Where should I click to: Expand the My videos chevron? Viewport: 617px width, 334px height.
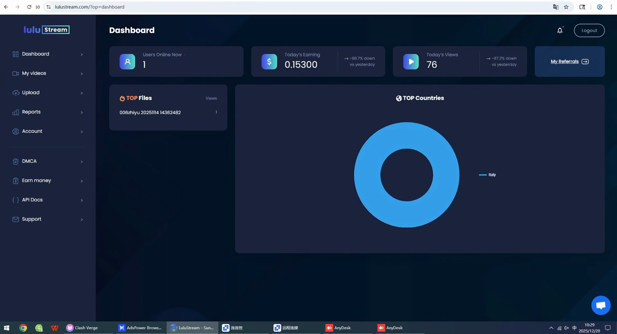(x=82, y=74)
